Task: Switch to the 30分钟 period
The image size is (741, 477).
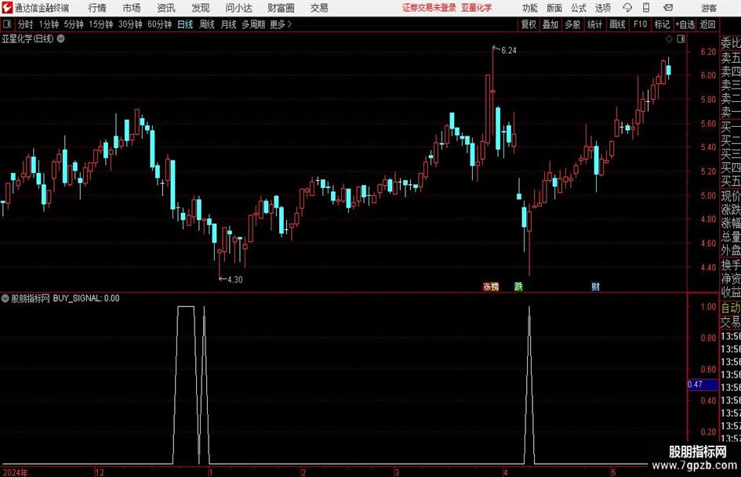Action: tap(130, 24)
